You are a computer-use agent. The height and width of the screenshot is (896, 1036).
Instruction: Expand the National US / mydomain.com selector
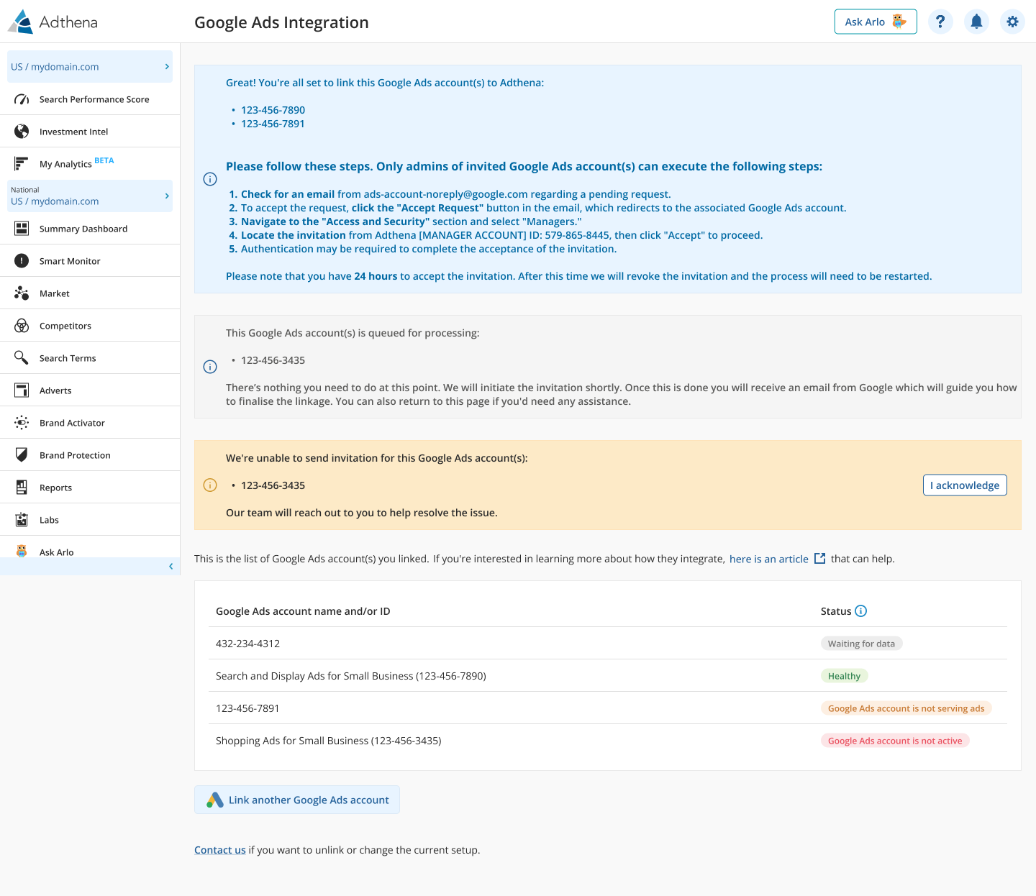(x=89, y=196)
